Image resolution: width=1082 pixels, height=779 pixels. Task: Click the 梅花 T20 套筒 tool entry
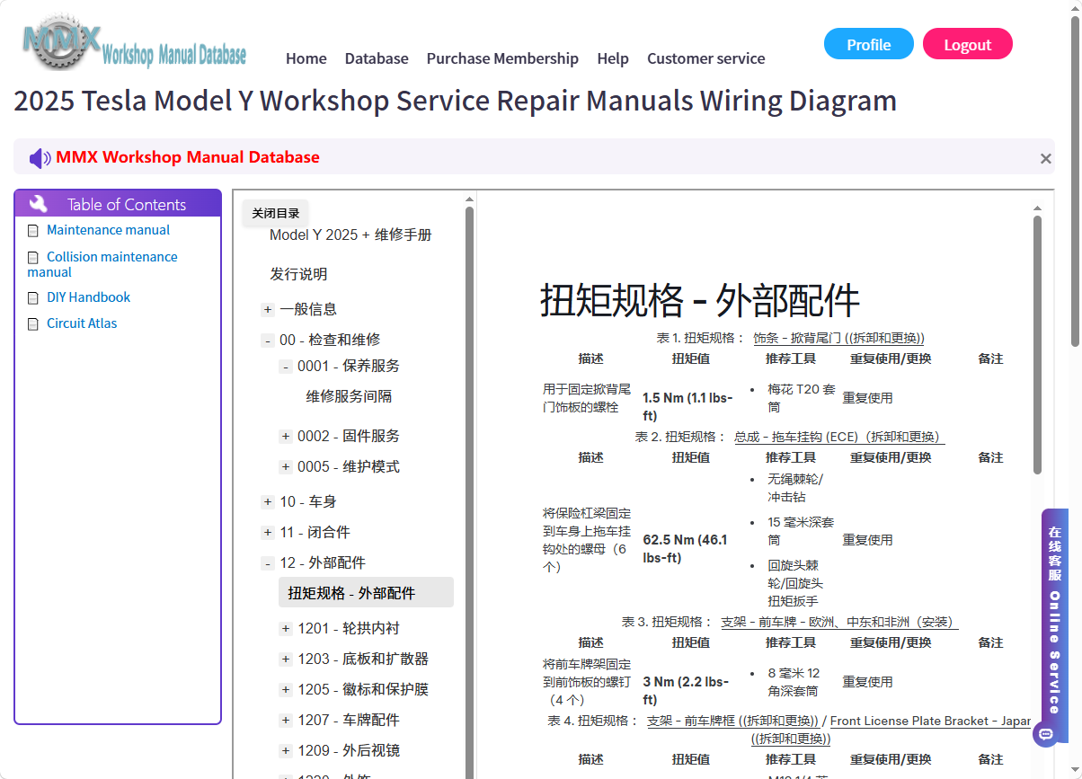(x=802, y=398)
